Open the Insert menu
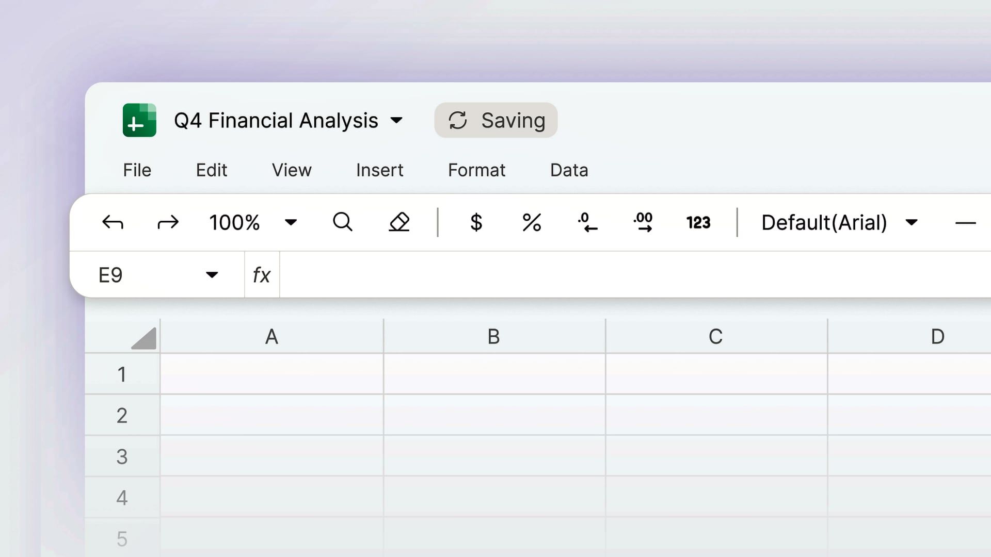The height and width of the screenshot is (557, 991). point(379,170)
